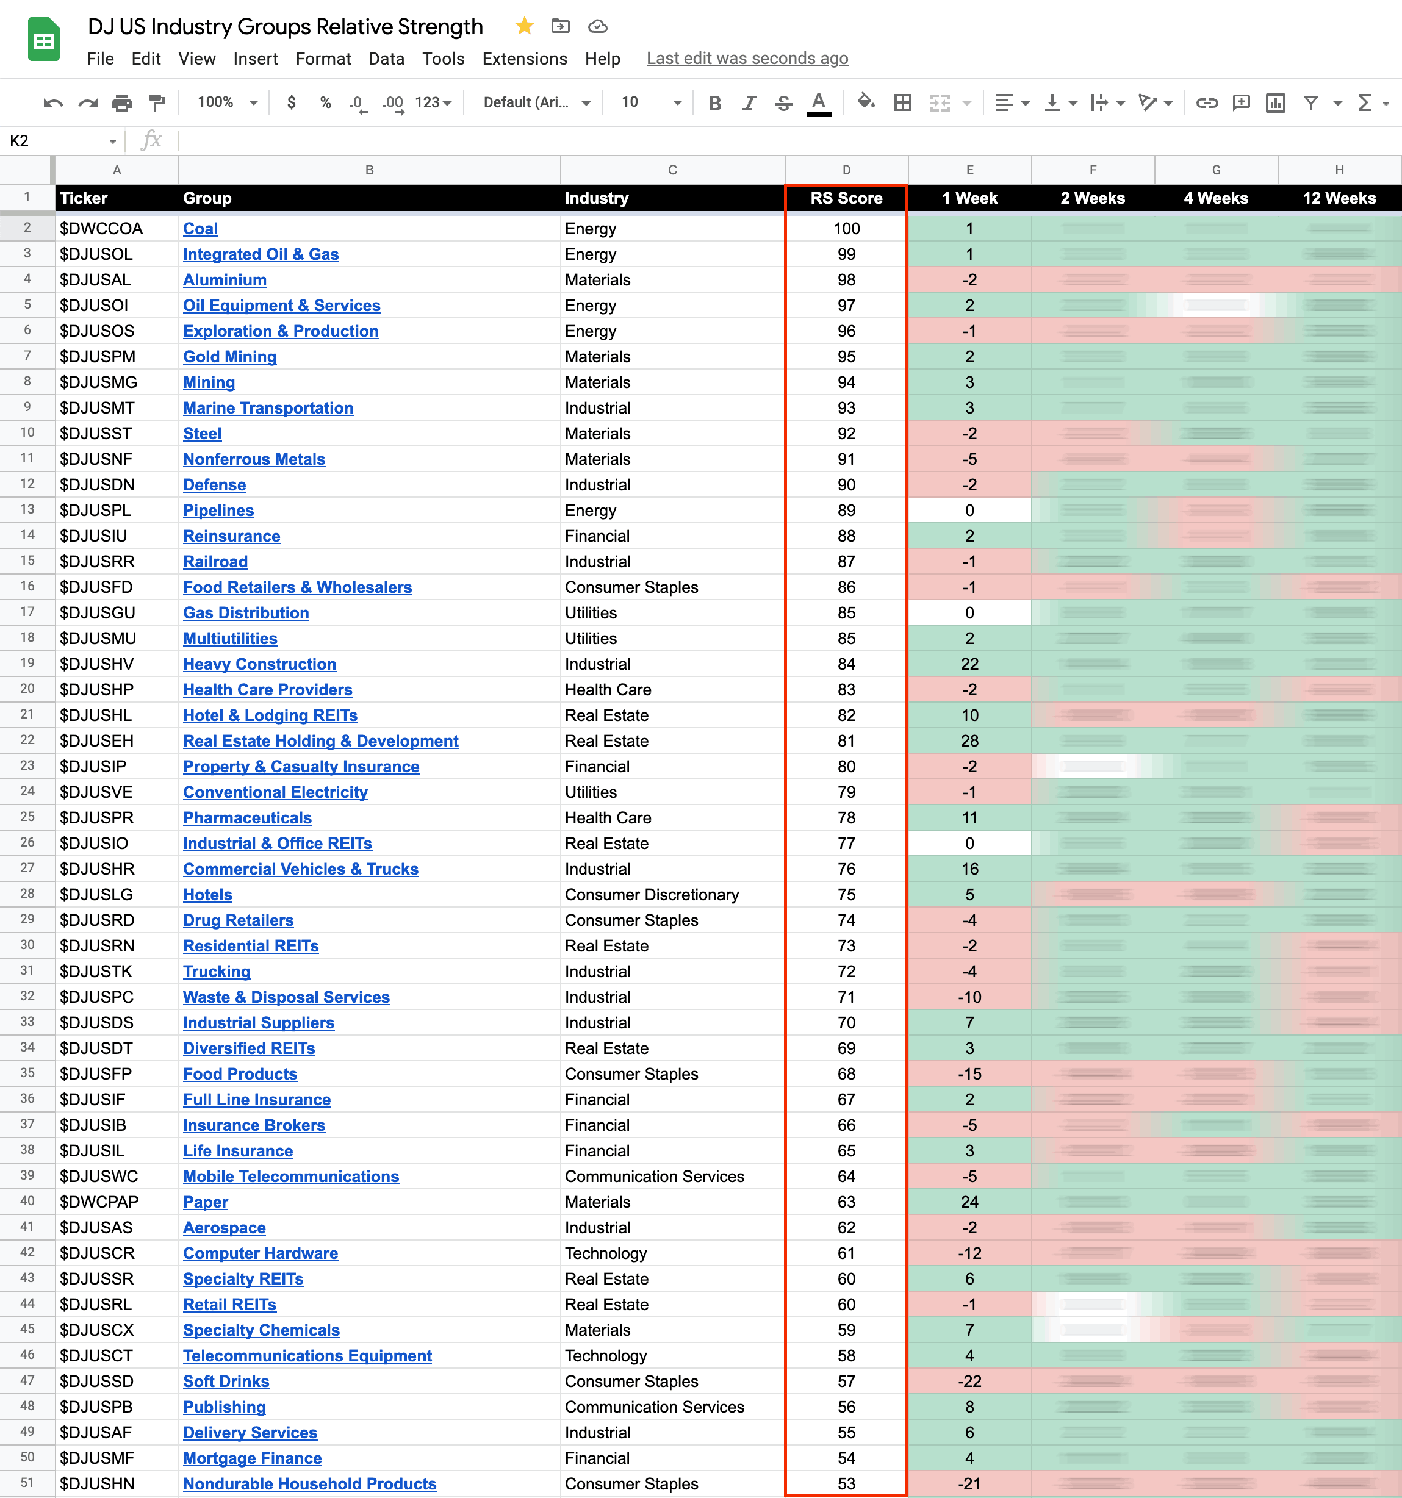
Task: Expand merge cells options arrow
Action: pyautogui.click(x=967, y=103)
